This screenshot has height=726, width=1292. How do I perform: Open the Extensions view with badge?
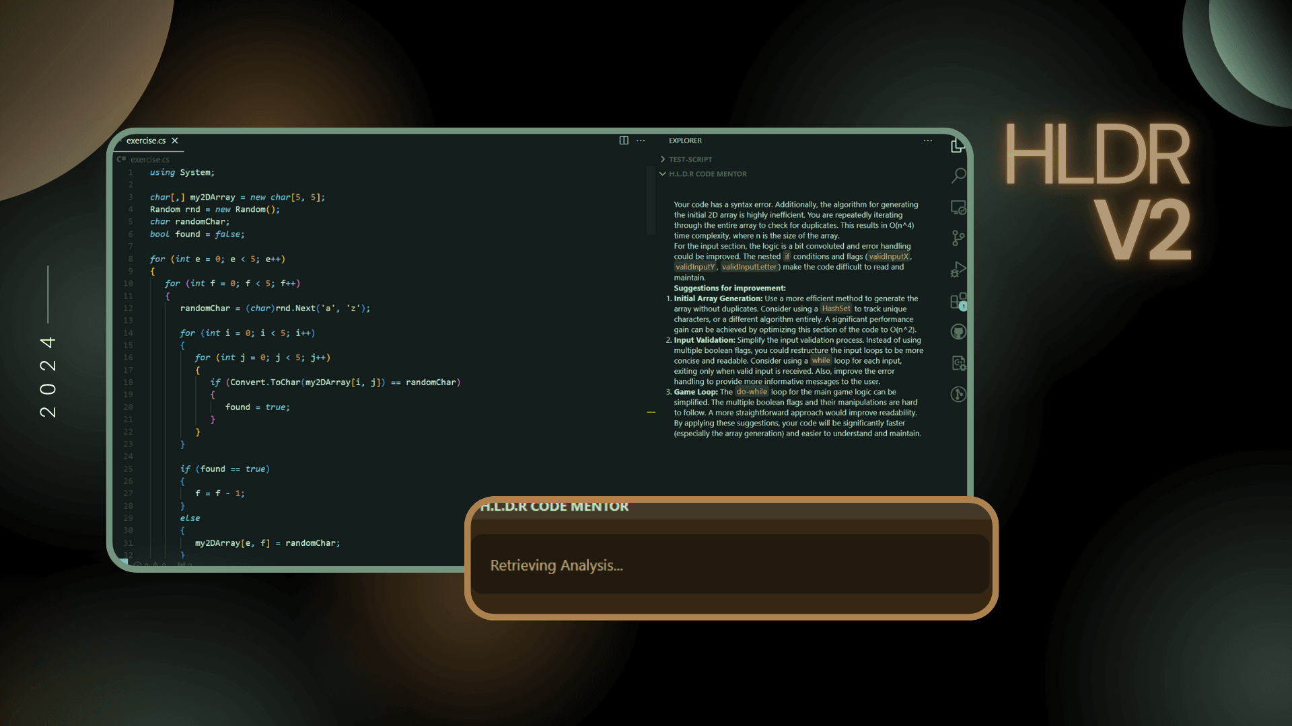(958, 300)
